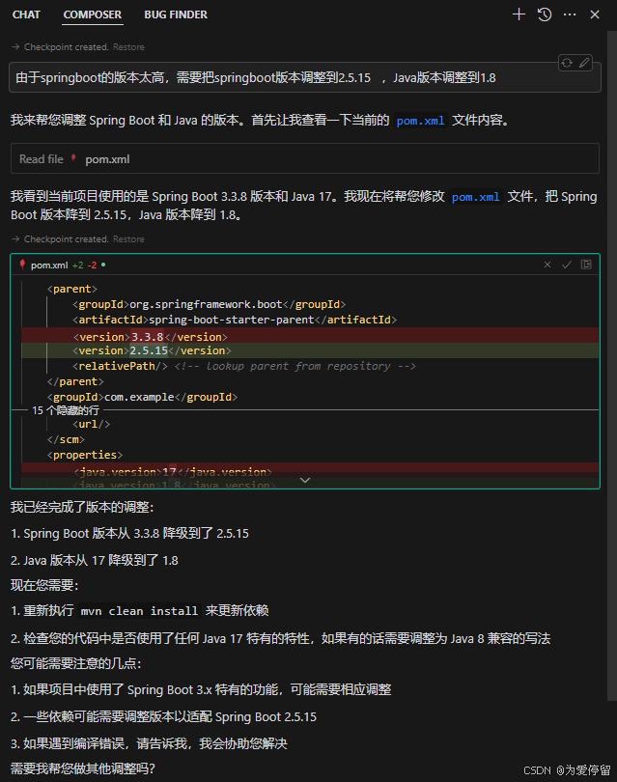
Task: Click the user prompt message box
Action: pos(305,78)
